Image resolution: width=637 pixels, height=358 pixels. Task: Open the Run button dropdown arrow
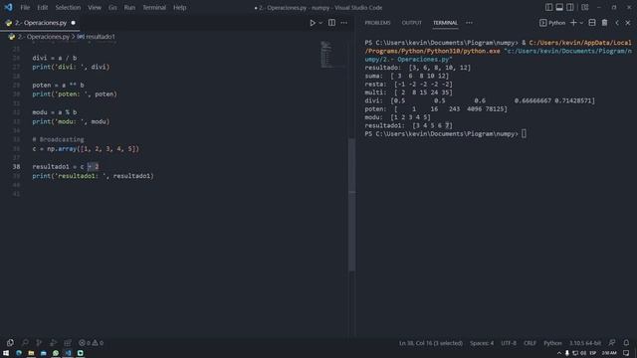320,23
